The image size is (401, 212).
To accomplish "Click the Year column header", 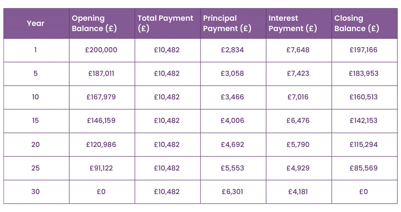I will click(x=35, y=23).
